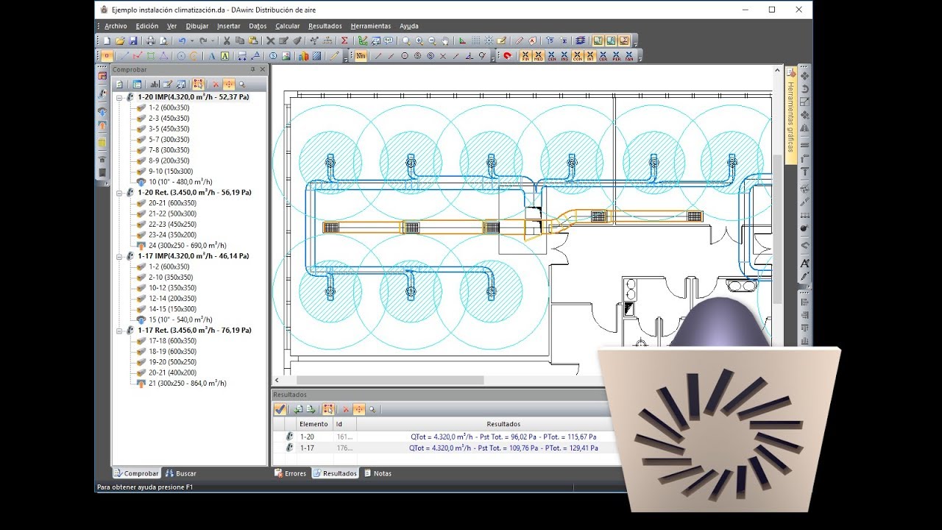This screenshot has width=942, height=530.
Task: Print using the printer toolbar icon
Action: (151, 41)
